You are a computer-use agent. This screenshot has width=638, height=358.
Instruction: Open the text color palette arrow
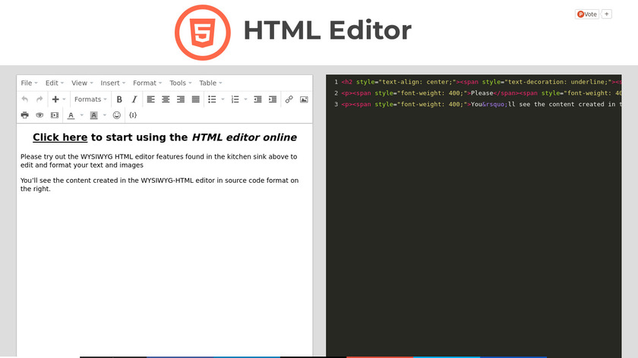[x=81, y=115]
